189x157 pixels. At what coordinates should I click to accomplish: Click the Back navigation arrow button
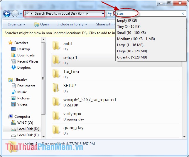(x=7, y=13)
